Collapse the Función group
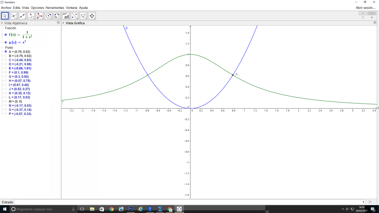 [3, 28]
